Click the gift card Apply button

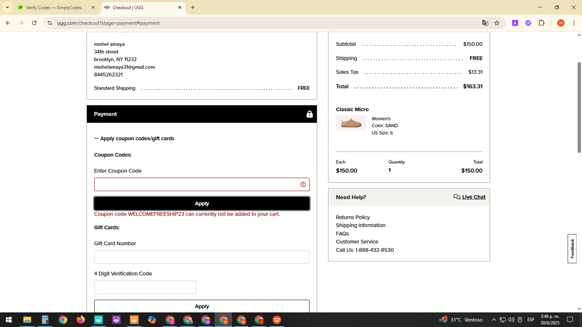[x=202, y=306]
